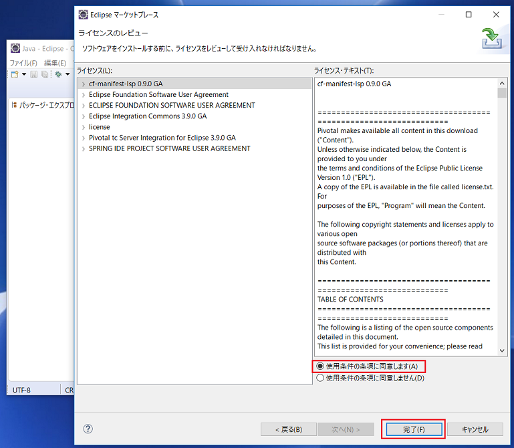Select the 'license' row text

(x=100, y=127)
